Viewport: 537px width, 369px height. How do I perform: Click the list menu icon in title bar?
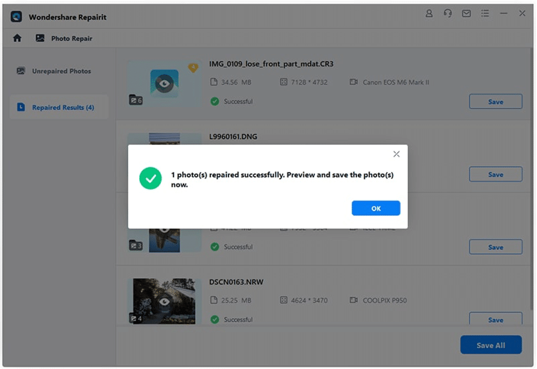[x=485, y=13]
